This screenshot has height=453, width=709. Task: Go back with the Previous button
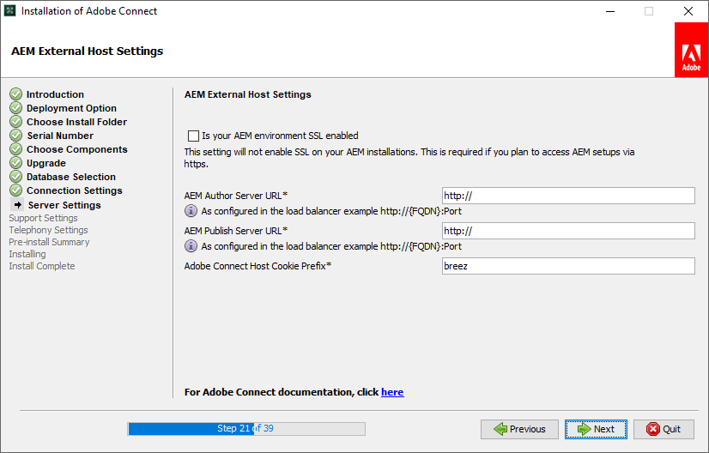(x=519, y=429)
